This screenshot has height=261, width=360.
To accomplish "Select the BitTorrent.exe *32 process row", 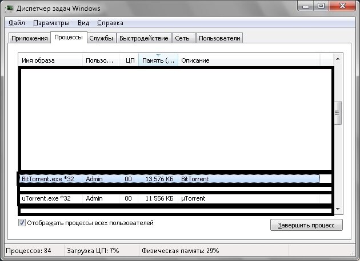I will click(x=170, y=179).
